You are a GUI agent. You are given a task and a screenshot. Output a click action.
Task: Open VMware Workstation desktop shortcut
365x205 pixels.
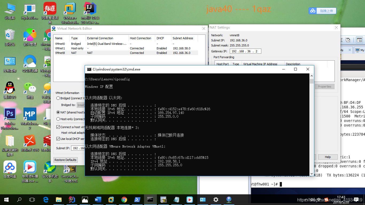70,13
